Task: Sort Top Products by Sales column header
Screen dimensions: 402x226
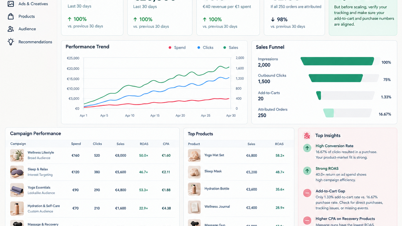Action: (x=251, y=144)
